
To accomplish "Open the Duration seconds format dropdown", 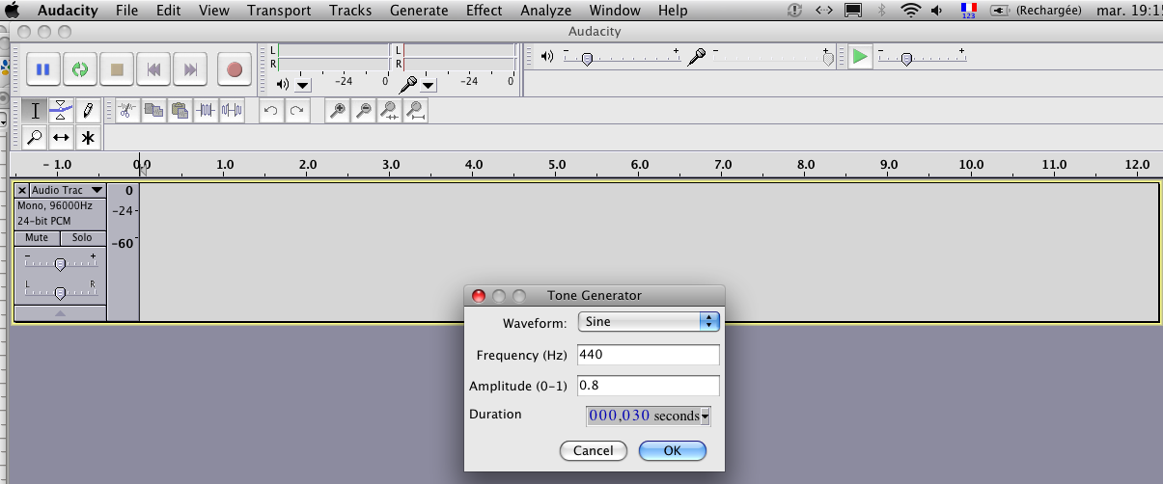I will coord(706,417).
